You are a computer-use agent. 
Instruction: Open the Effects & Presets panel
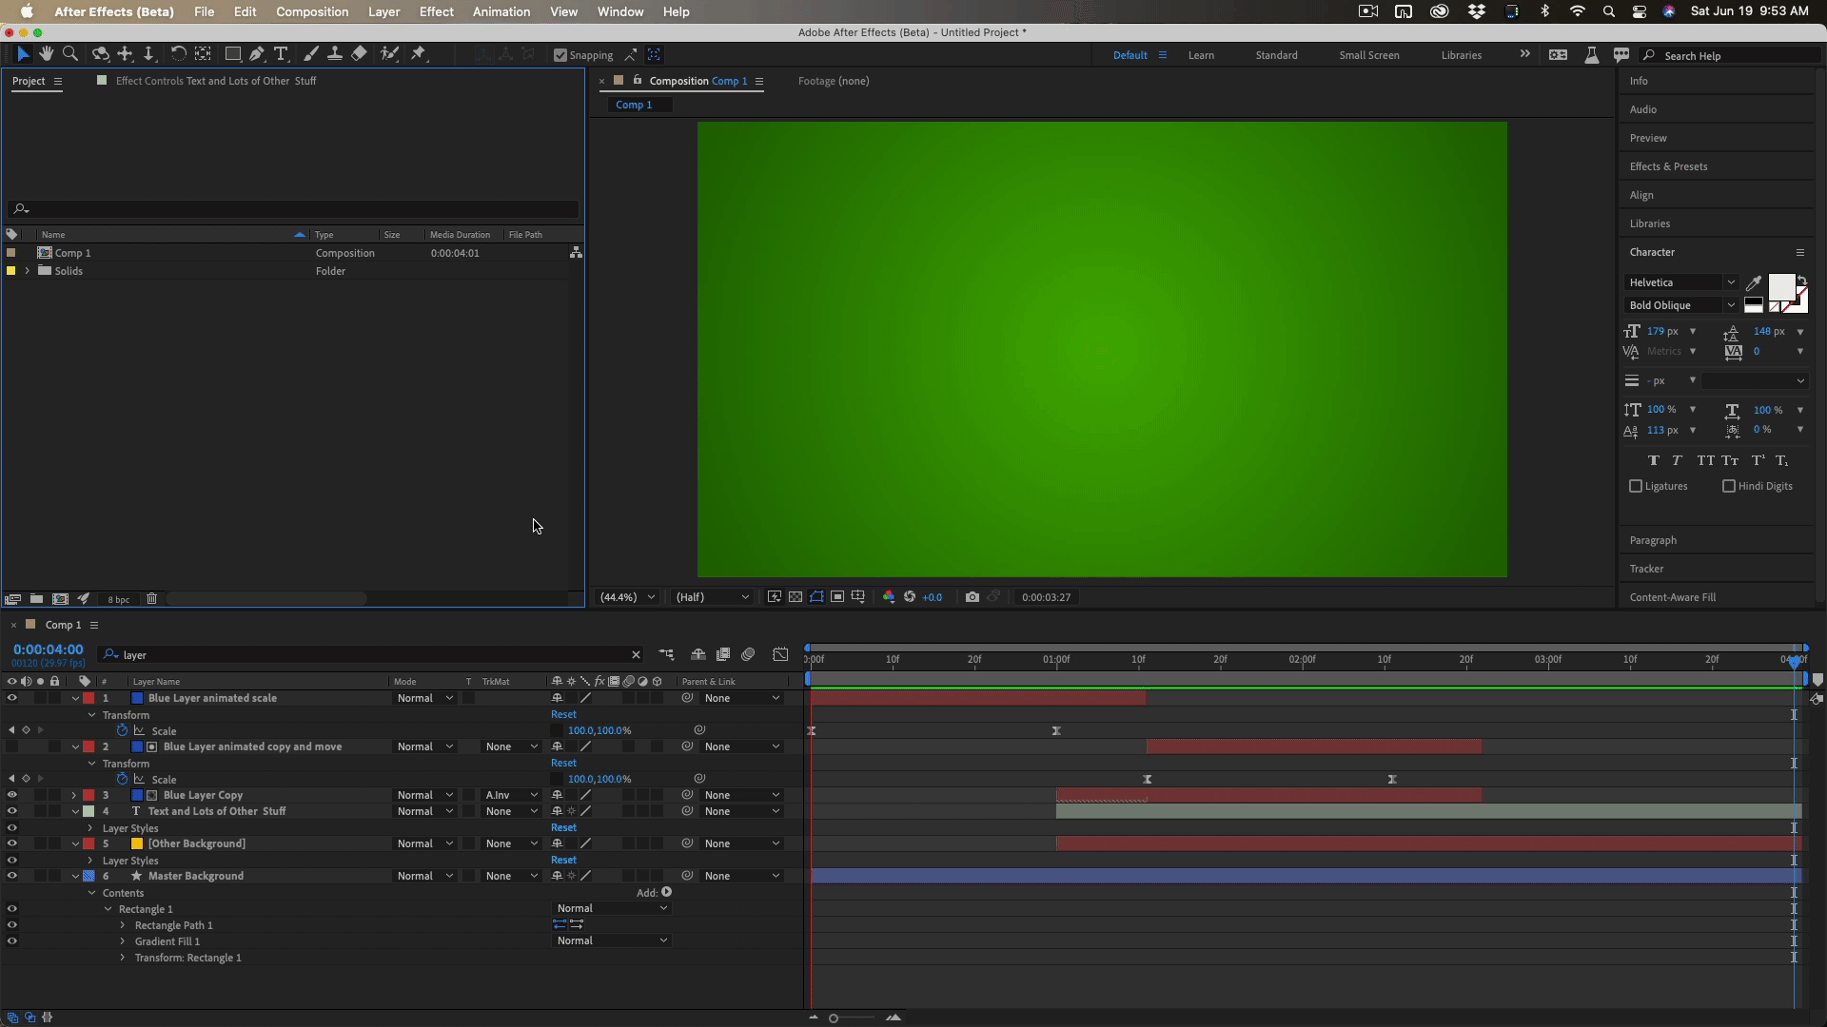click(x=1668, y=166)
